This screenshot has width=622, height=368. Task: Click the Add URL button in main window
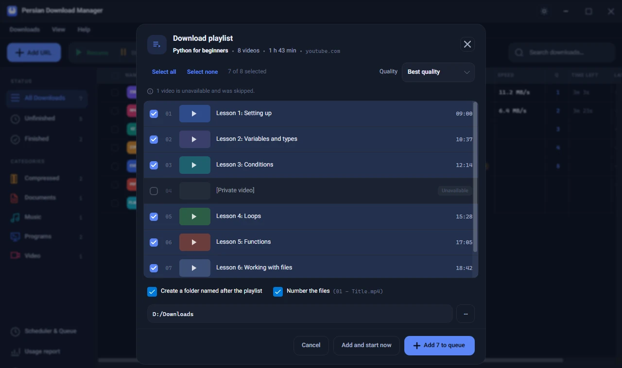coord(34,52)
